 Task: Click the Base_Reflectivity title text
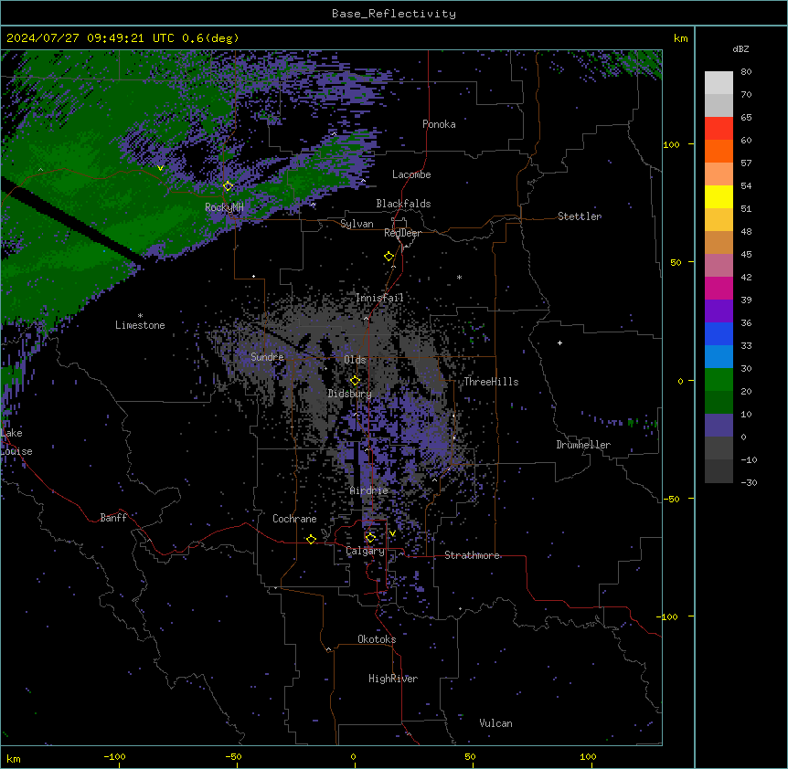click(x=394, y=14)
